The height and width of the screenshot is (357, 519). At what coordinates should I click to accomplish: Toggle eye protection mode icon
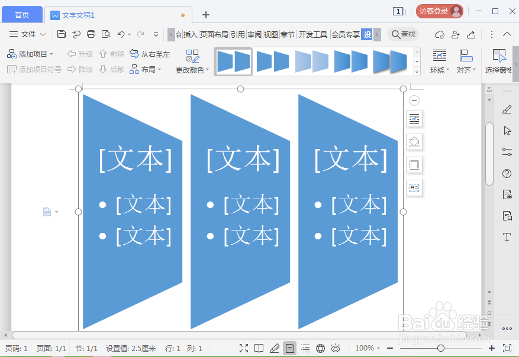coord(336,348)
